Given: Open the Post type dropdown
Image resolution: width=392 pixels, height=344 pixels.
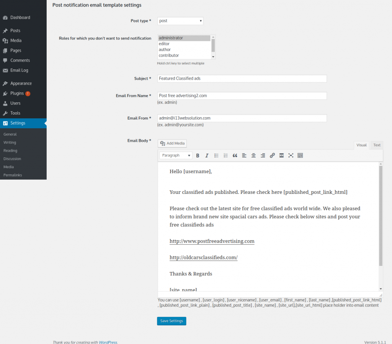Looking at the screenshot, I should tap(180, 21).
